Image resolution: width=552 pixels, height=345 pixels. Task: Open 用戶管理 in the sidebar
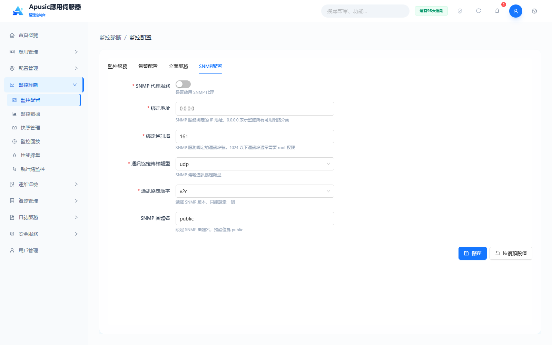point(44,250)
